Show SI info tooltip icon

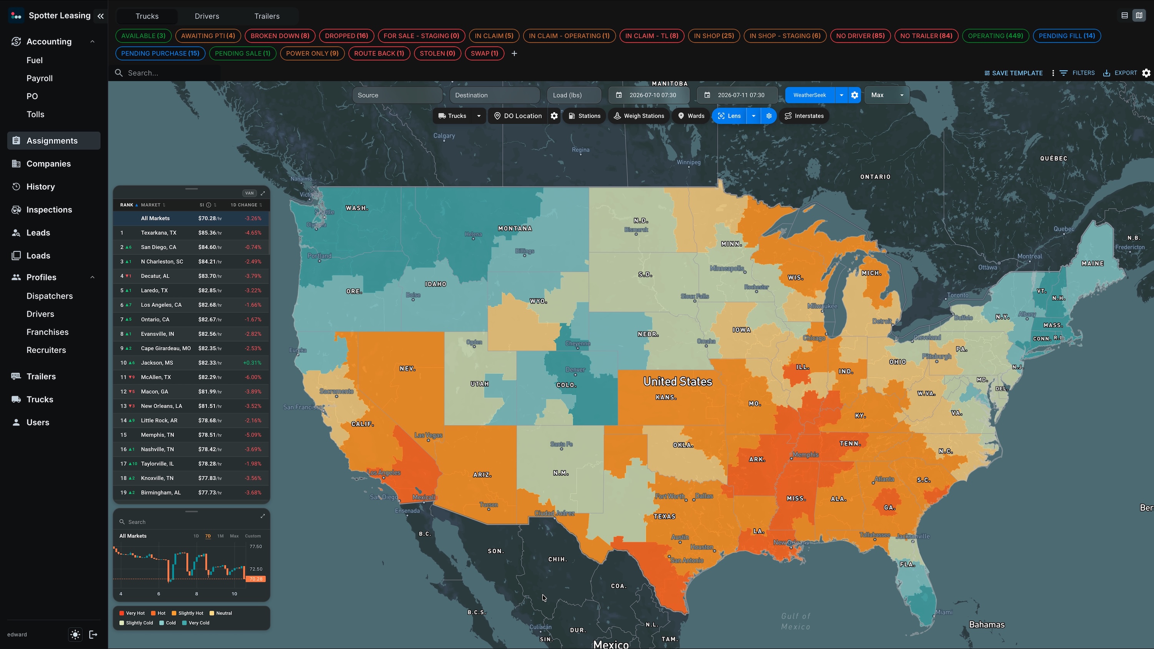pos(208,205)
